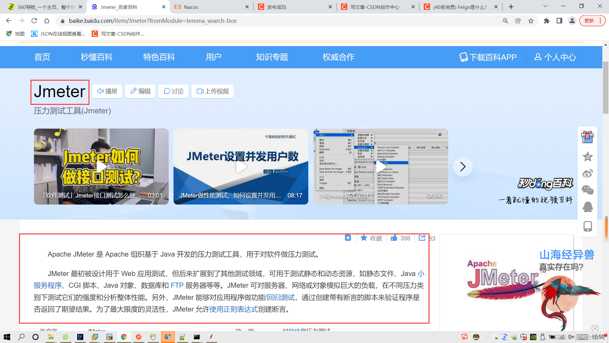Screen dimensions: 609x343
Task: Toggle 收藏 star to favorite entry
Action: 364,238
